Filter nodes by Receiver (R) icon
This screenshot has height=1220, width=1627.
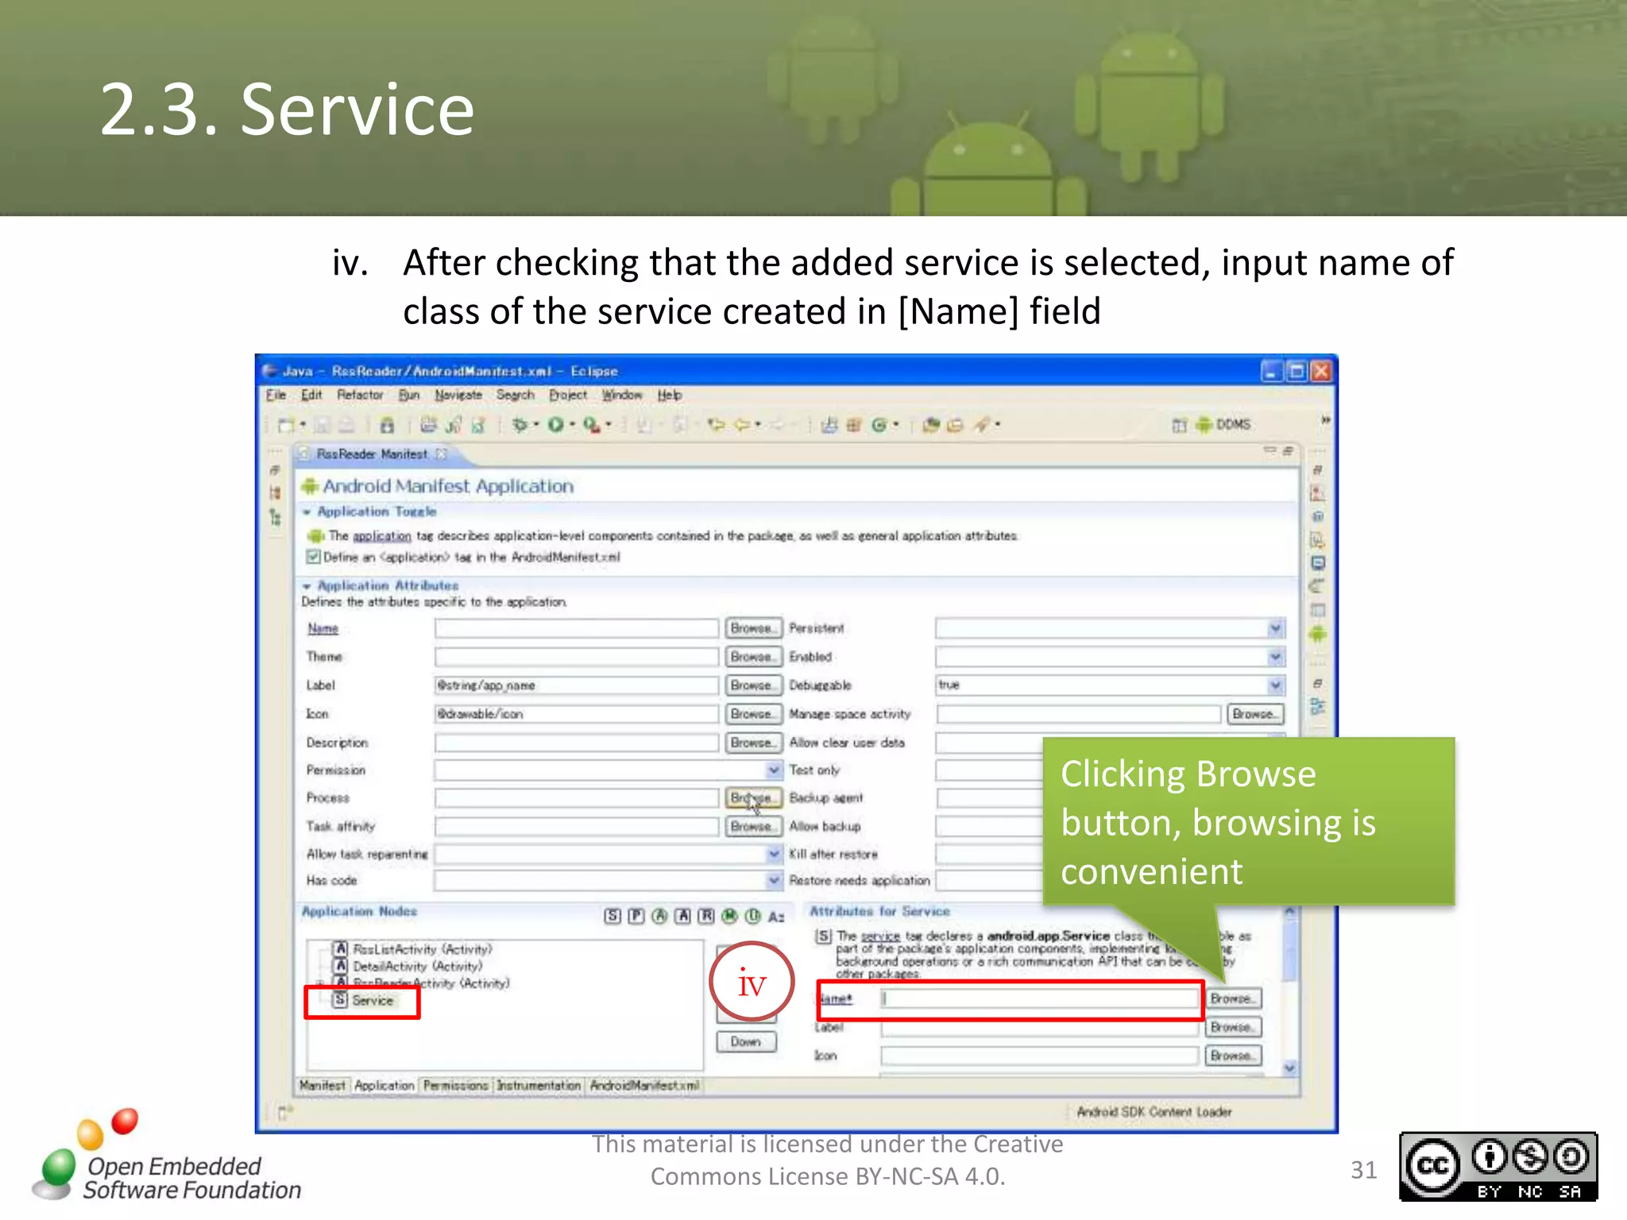tap(706, 916)
